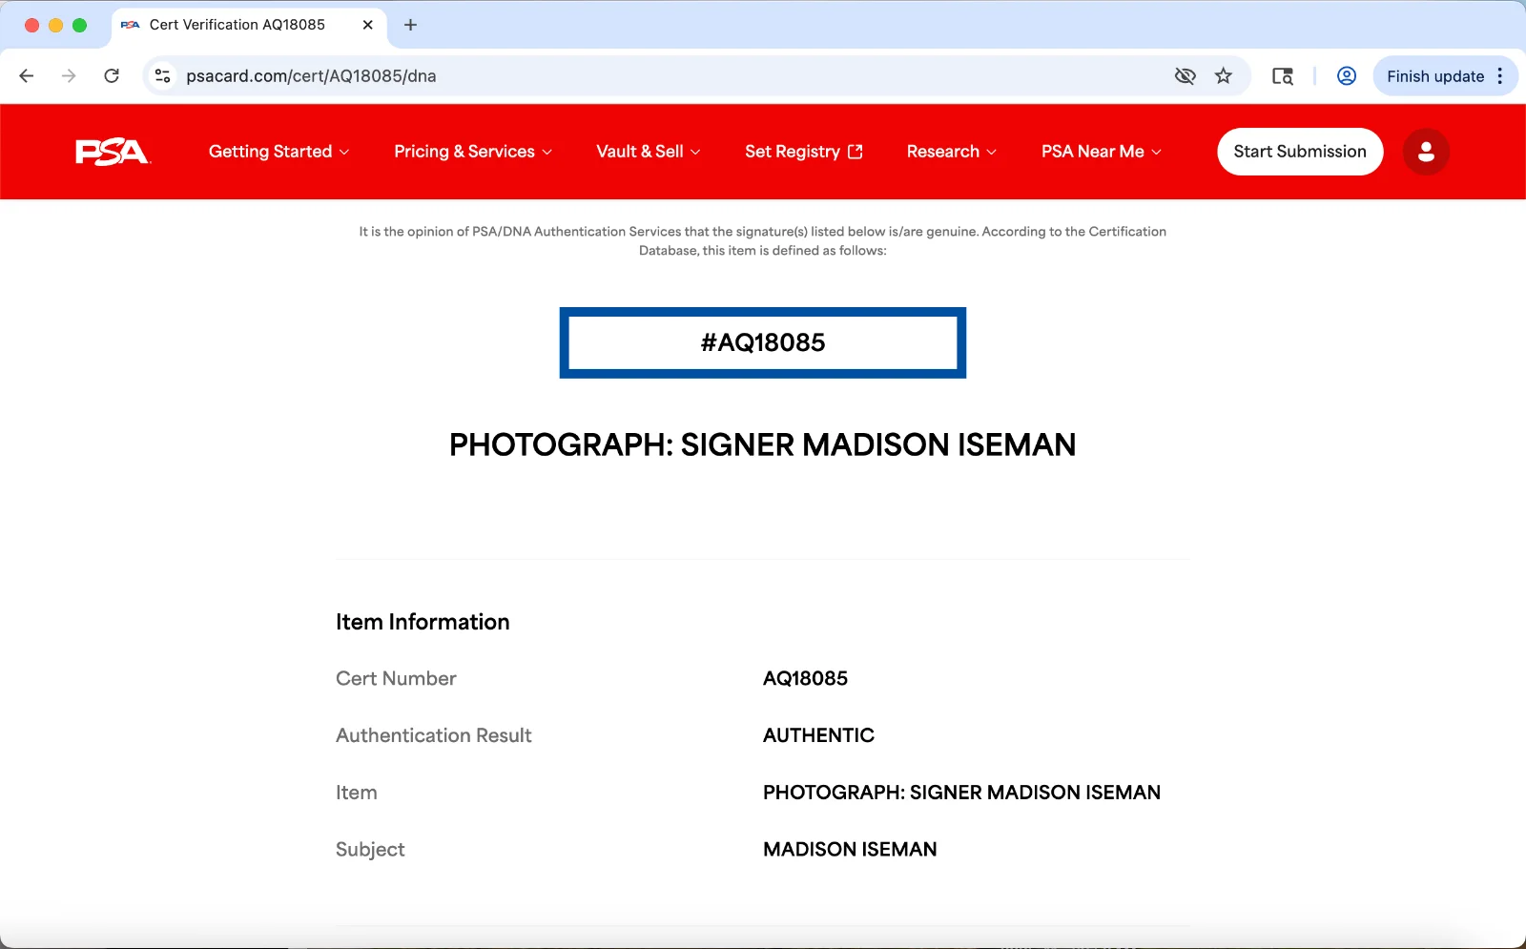This screenshot has width=1526, height=949.
Task: Expand the Getting Started menu
Action: pyautogui.click(x=279, y=152)
